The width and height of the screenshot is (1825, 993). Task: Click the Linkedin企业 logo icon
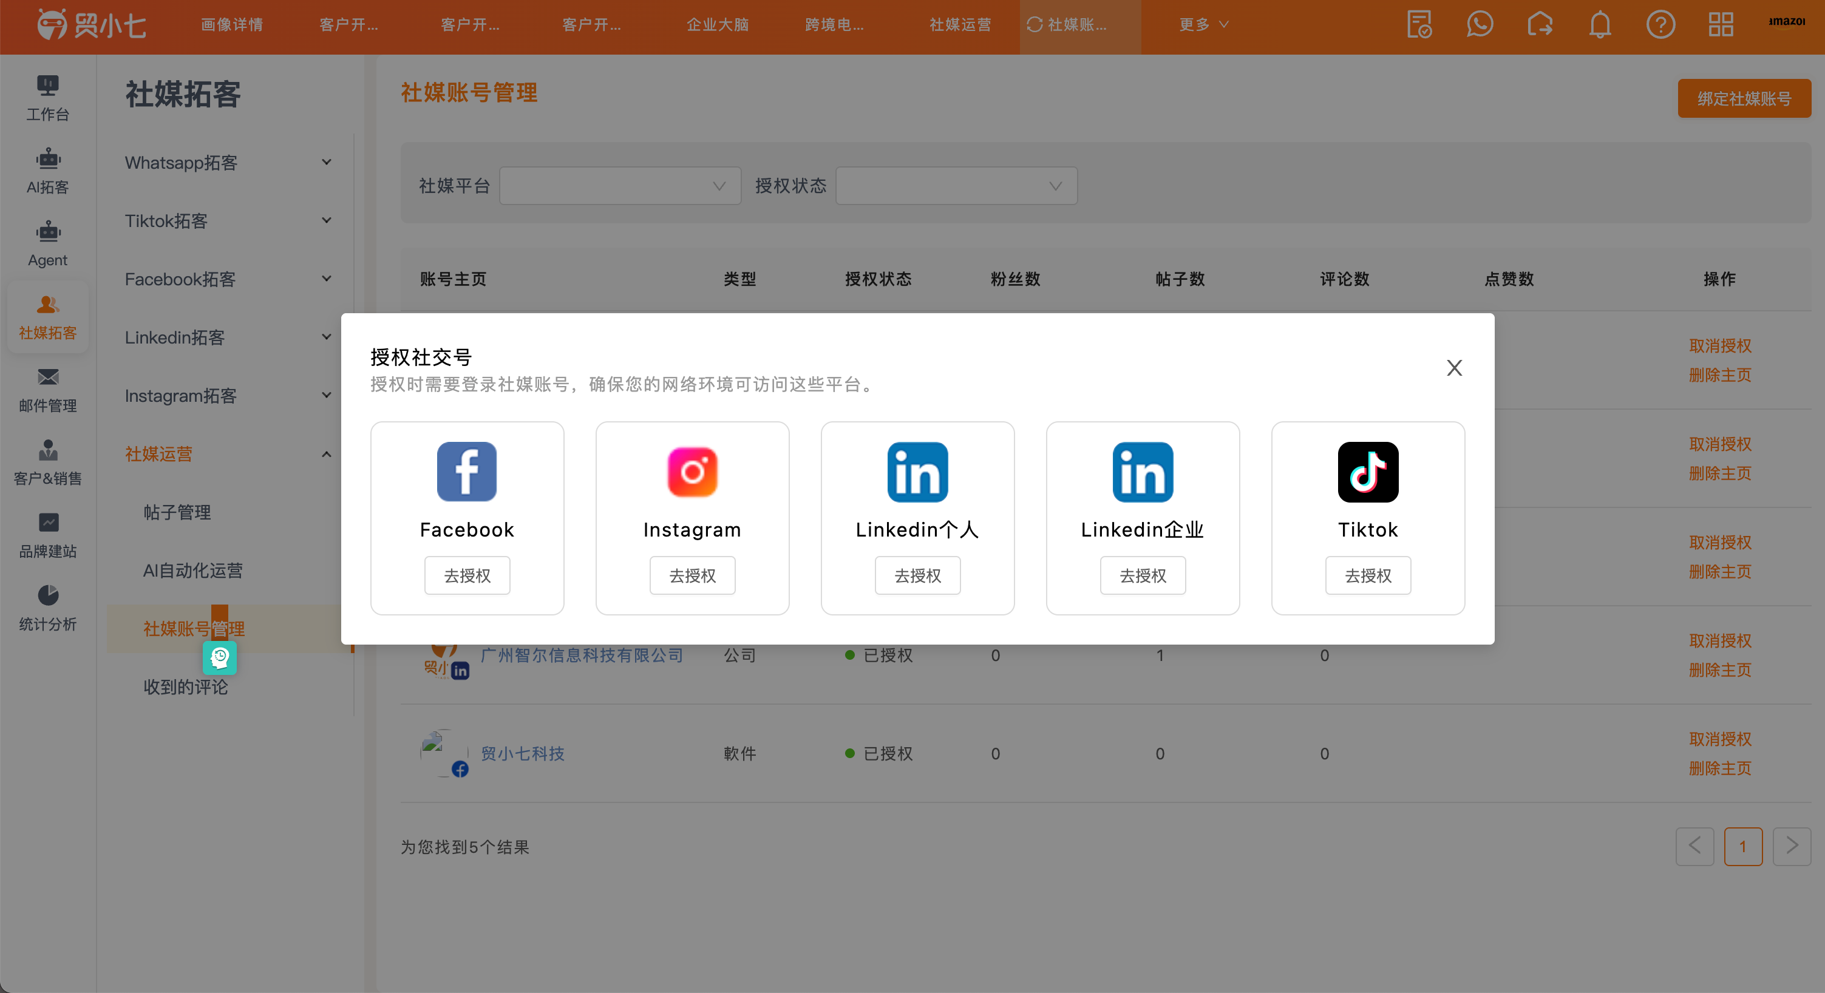1143,472
